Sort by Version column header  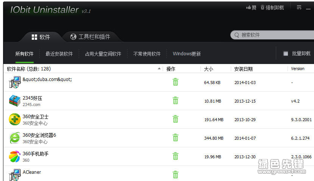298,69
